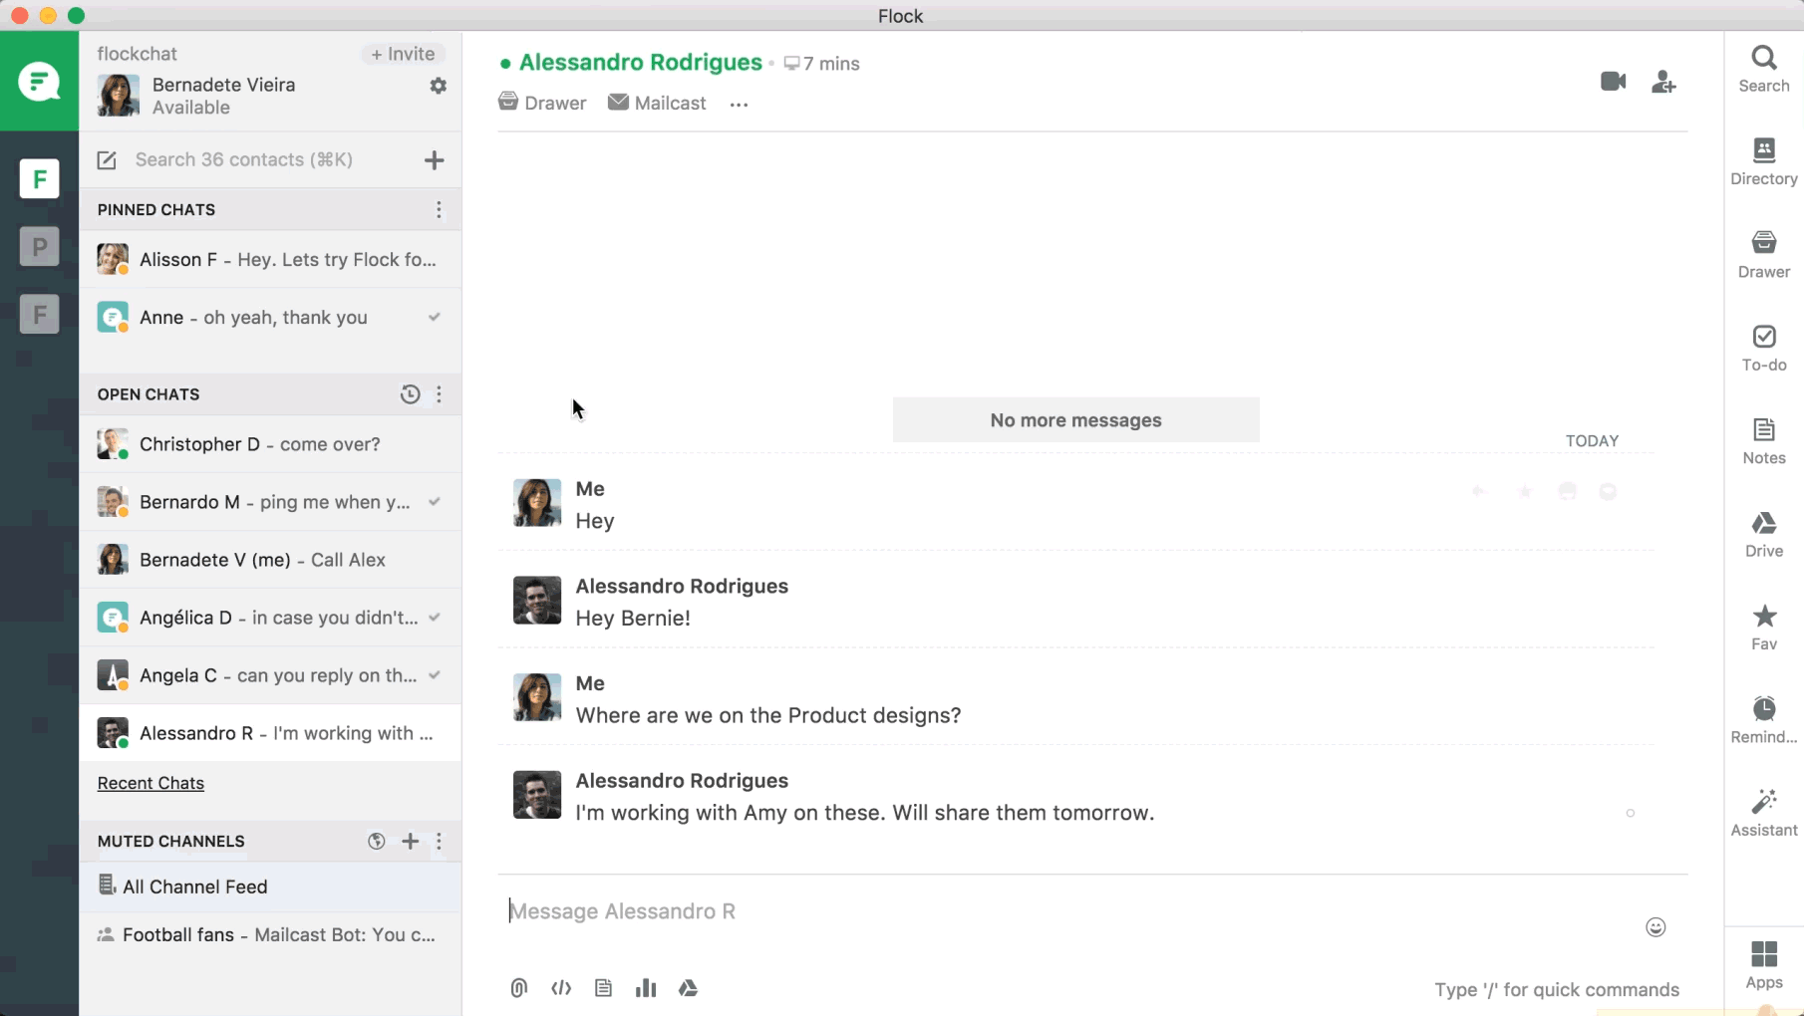The image size is (1804, 1016).
Task: Open Bernadete V (me) chat
Action: (x=270, y=560)
